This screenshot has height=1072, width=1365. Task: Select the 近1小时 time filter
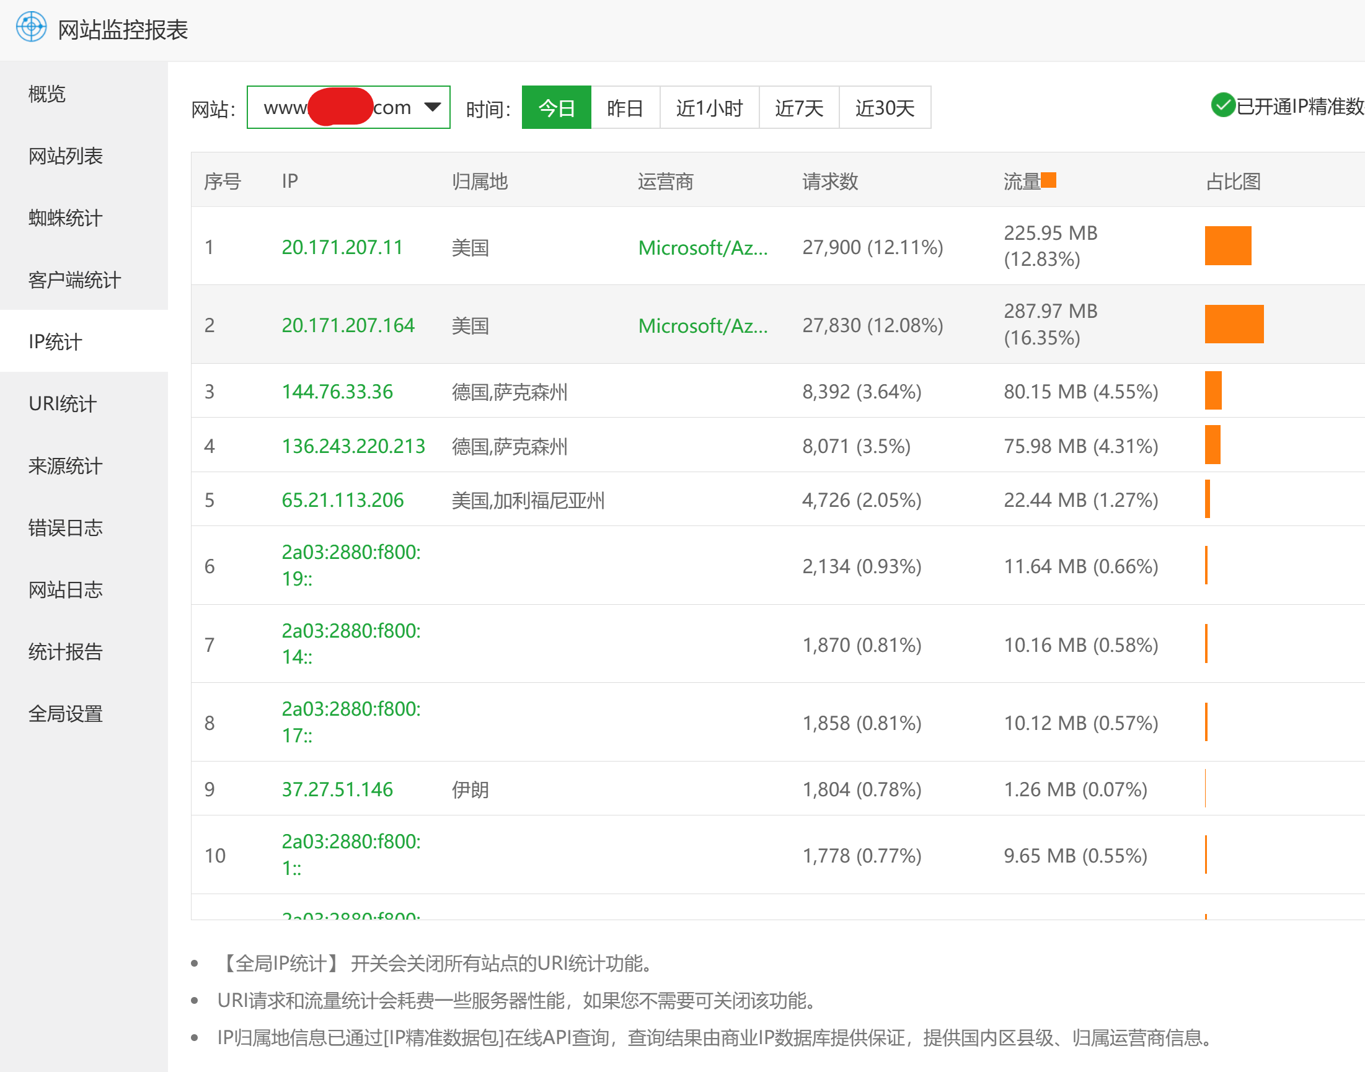[709, 107]
